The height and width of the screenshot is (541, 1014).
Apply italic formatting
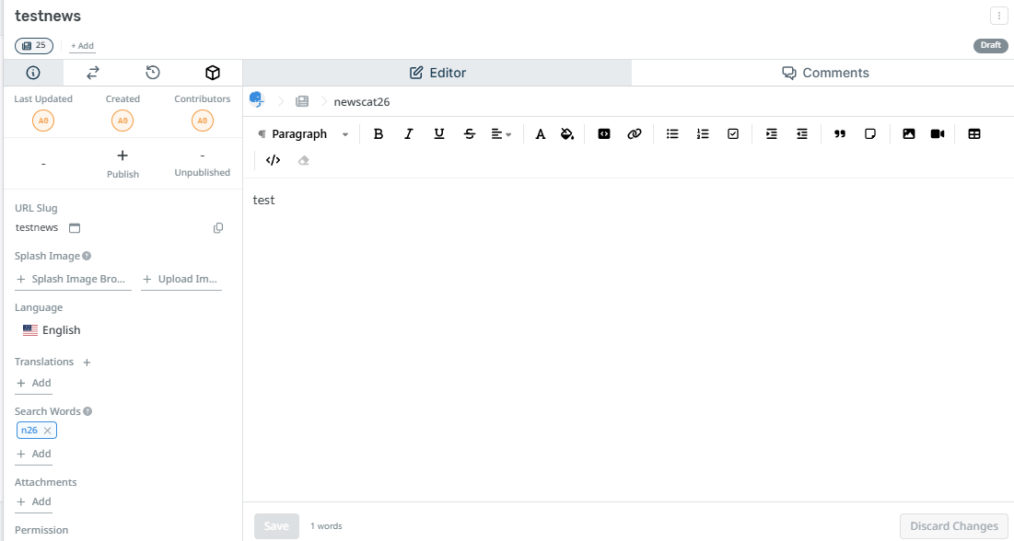tap(409, 134)
